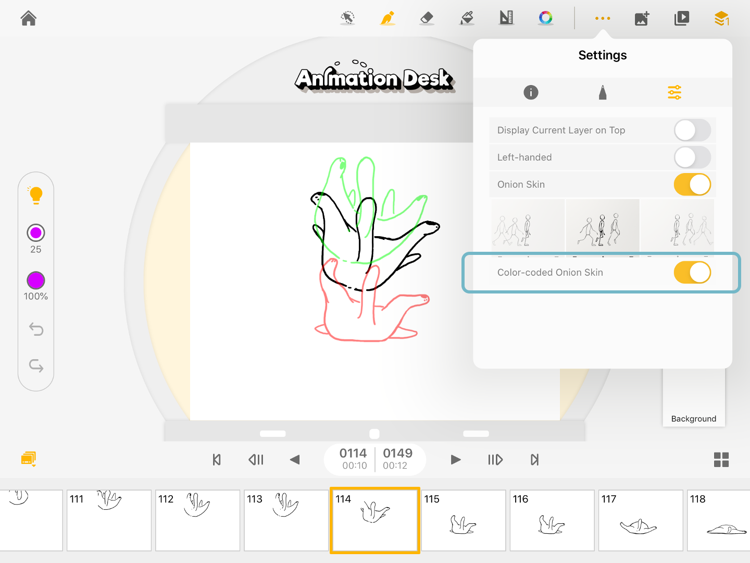Open the color wheel picker
750x563 pixels.
(x=545, y=18)
